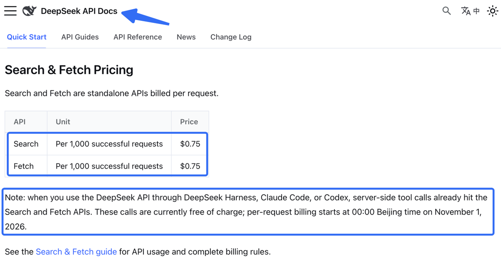501x269 pixels.
Task: Click the sentence about standalone APIs billed per request
Action: coord(111,93)
